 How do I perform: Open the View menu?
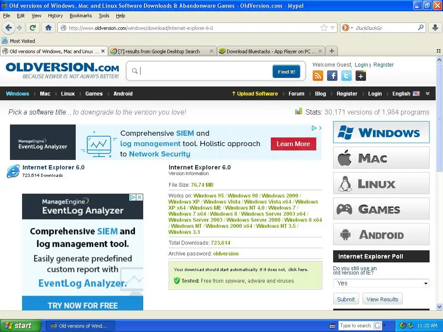tap(36, 16)
